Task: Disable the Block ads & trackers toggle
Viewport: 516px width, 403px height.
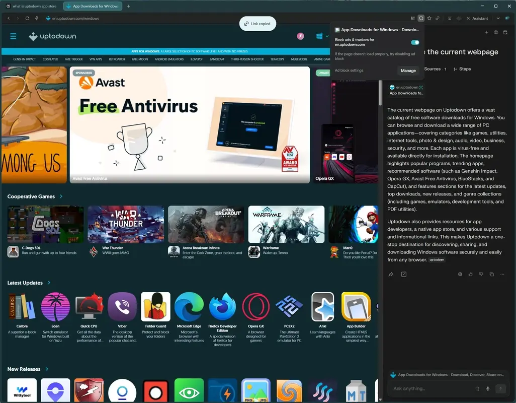Action: 414,43
